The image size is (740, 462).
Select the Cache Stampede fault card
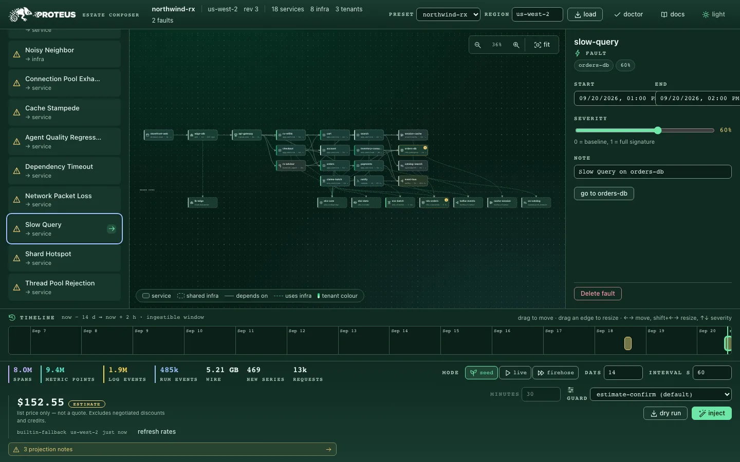64,112
